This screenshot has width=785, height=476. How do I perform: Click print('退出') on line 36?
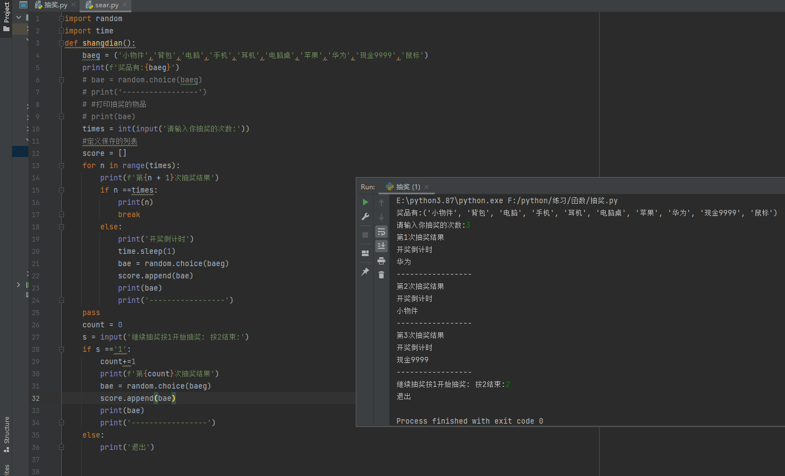(x=127, y=447)
